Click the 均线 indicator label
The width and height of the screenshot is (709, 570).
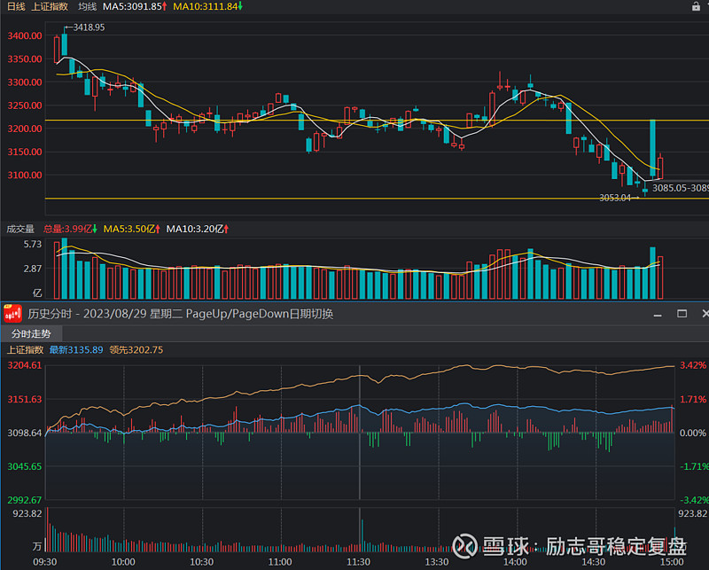87,6
